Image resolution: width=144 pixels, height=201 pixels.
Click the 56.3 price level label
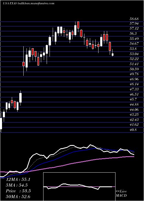(x=133, y=34)
